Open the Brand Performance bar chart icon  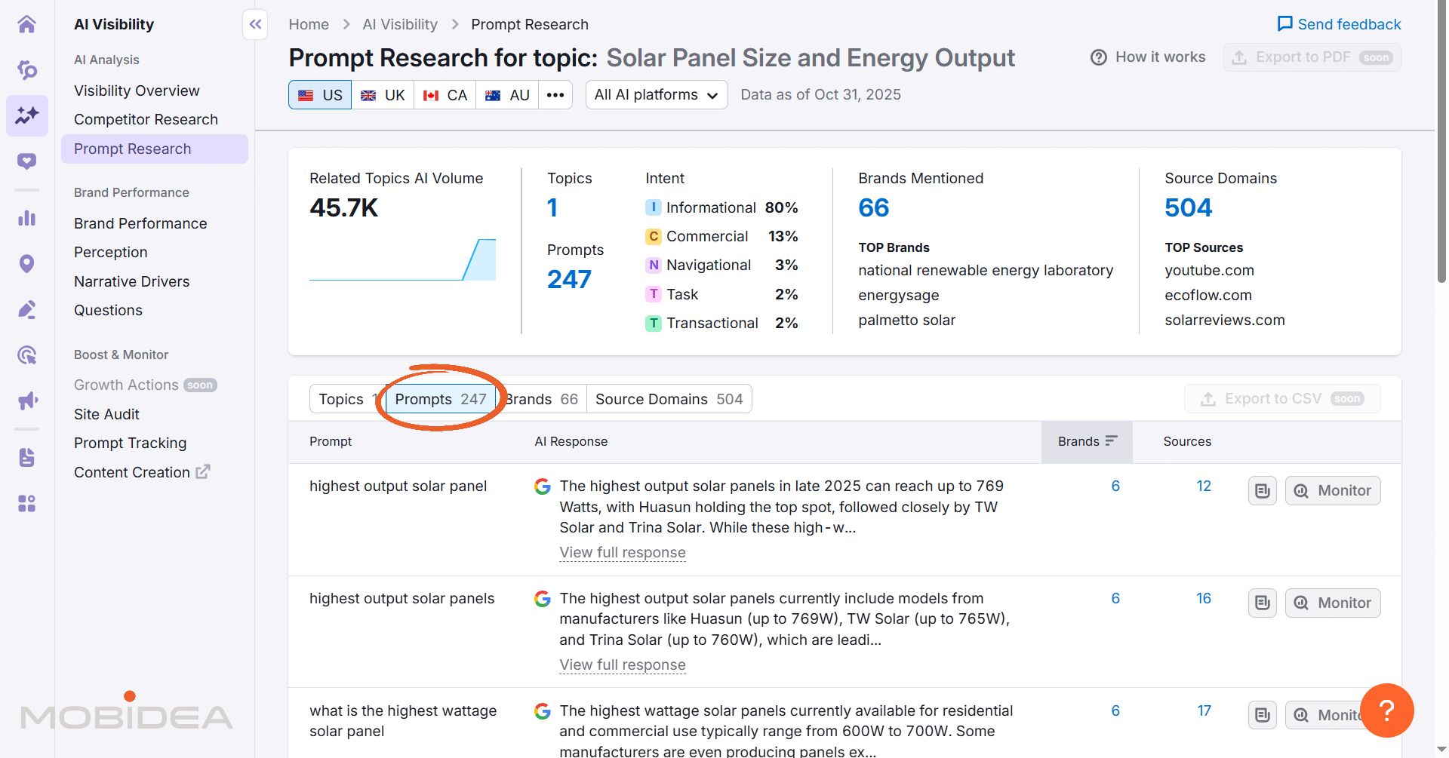(26, 218)
